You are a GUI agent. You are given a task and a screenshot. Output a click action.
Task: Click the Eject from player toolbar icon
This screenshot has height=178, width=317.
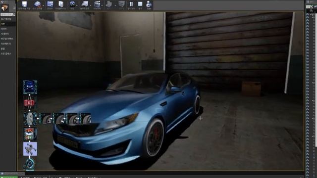pyautogui.click(x=149, y=4)
